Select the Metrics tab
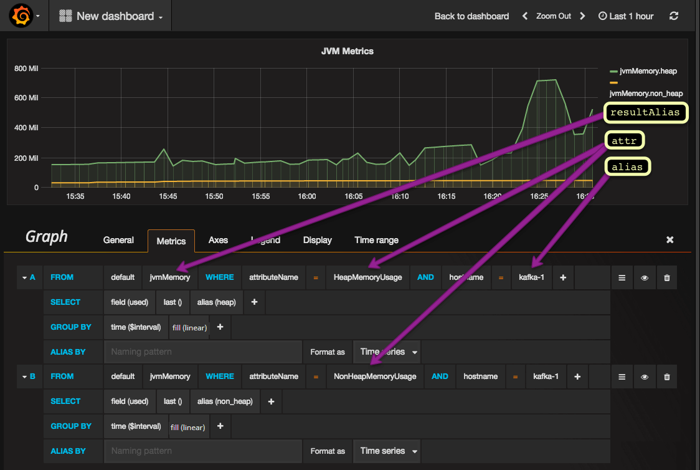700x470 pixels. (x=171, y=241)
